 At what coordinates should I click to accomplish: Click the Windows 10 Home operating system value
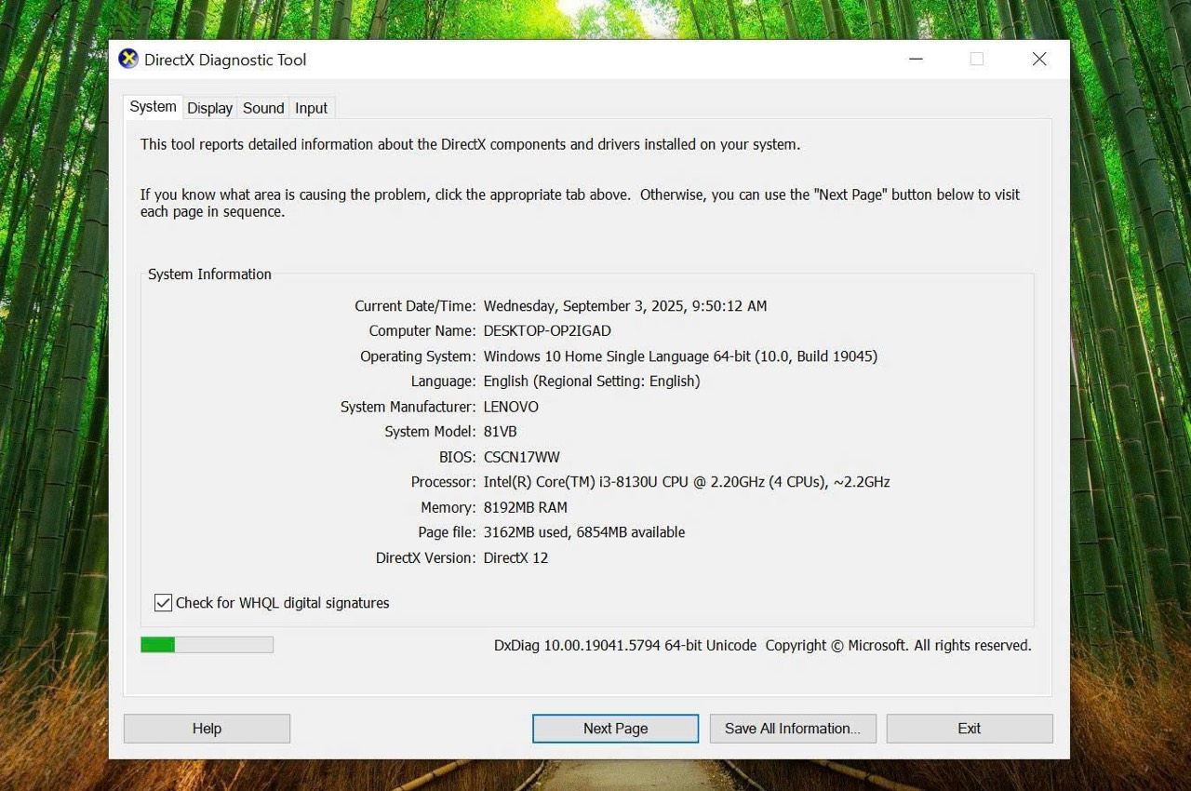(679, 356)
